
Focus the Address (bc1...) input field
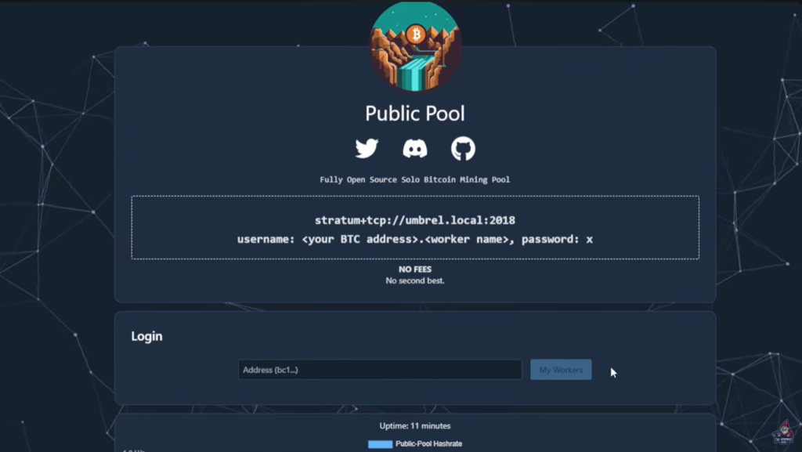380,370
